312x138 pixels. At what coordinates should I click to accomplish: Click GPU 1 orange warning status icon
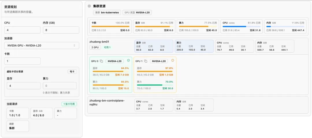tap(172, 60)
